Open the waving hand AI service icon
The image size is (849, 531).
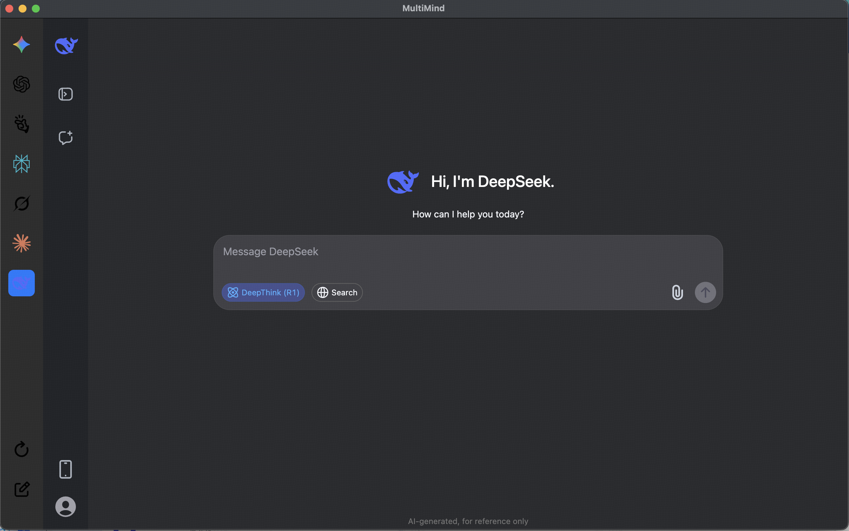tap(22, 124)
